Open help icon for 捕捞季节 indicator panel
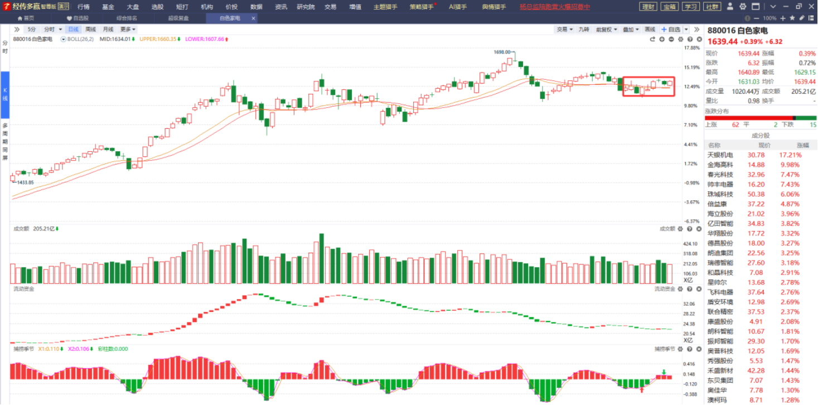 [x=690, y=349]
